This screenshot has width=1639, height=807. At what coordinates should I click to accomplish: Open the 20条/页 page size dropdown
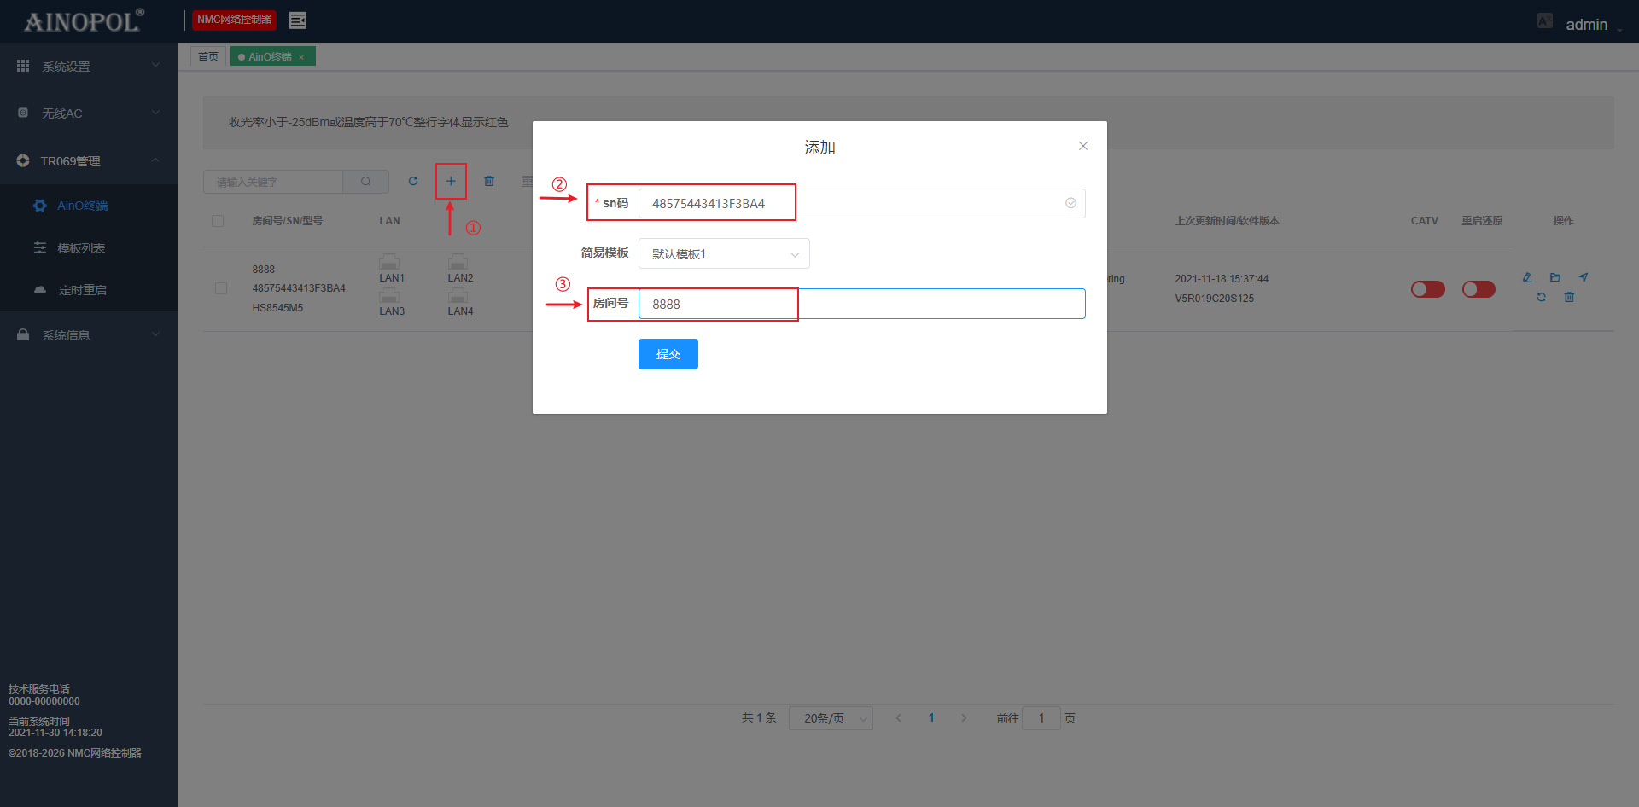pyautogui.click(x=830, y=718)
